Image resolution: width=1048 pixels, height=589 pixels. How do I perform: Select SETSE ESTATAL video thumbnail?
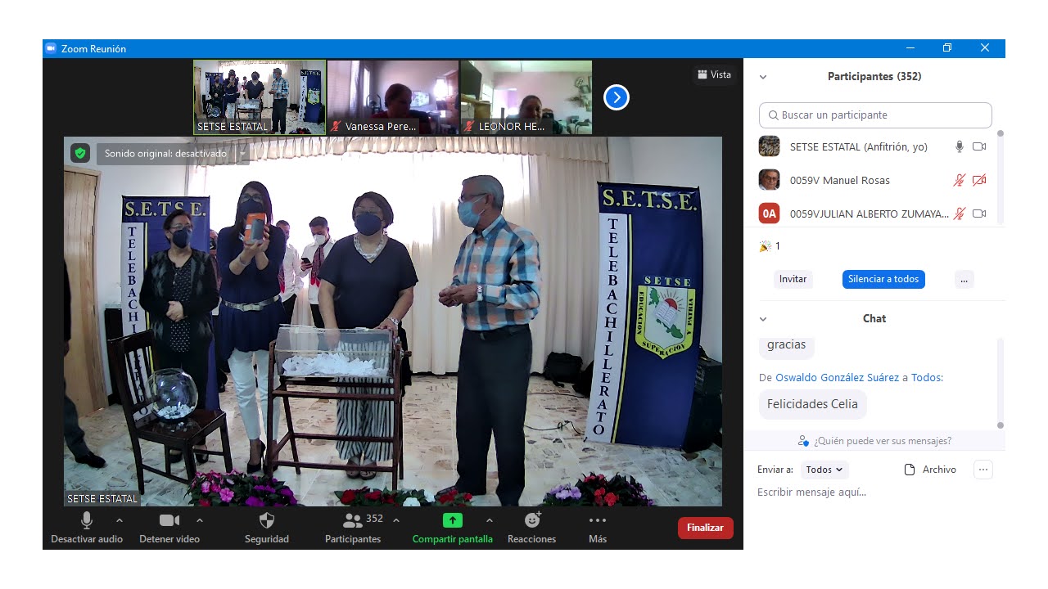coord(260,97)
